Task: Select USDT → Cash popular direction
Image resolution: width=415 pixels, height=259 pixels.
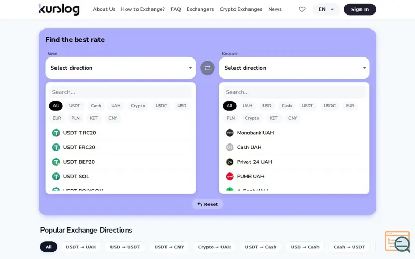Action: 261,247
